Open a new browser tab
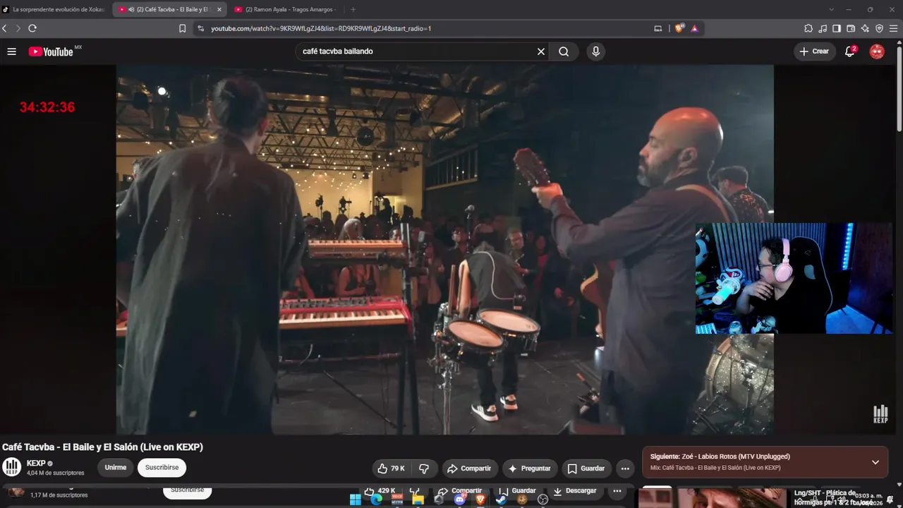Screen dimensions: 903x508 coord(353,9)
